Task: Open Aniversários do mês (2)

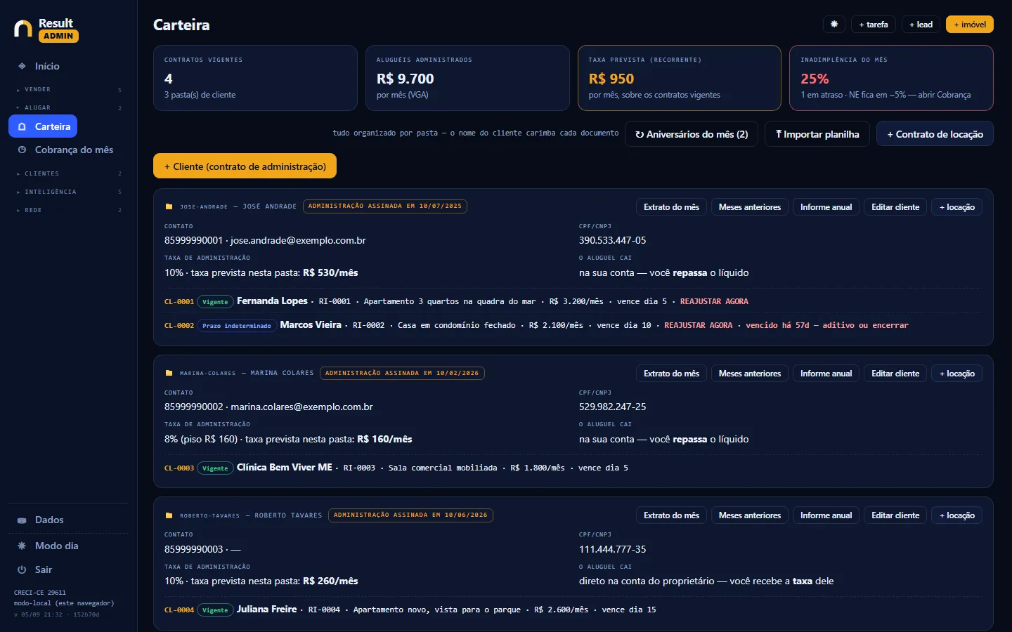Action: point(692,134)
